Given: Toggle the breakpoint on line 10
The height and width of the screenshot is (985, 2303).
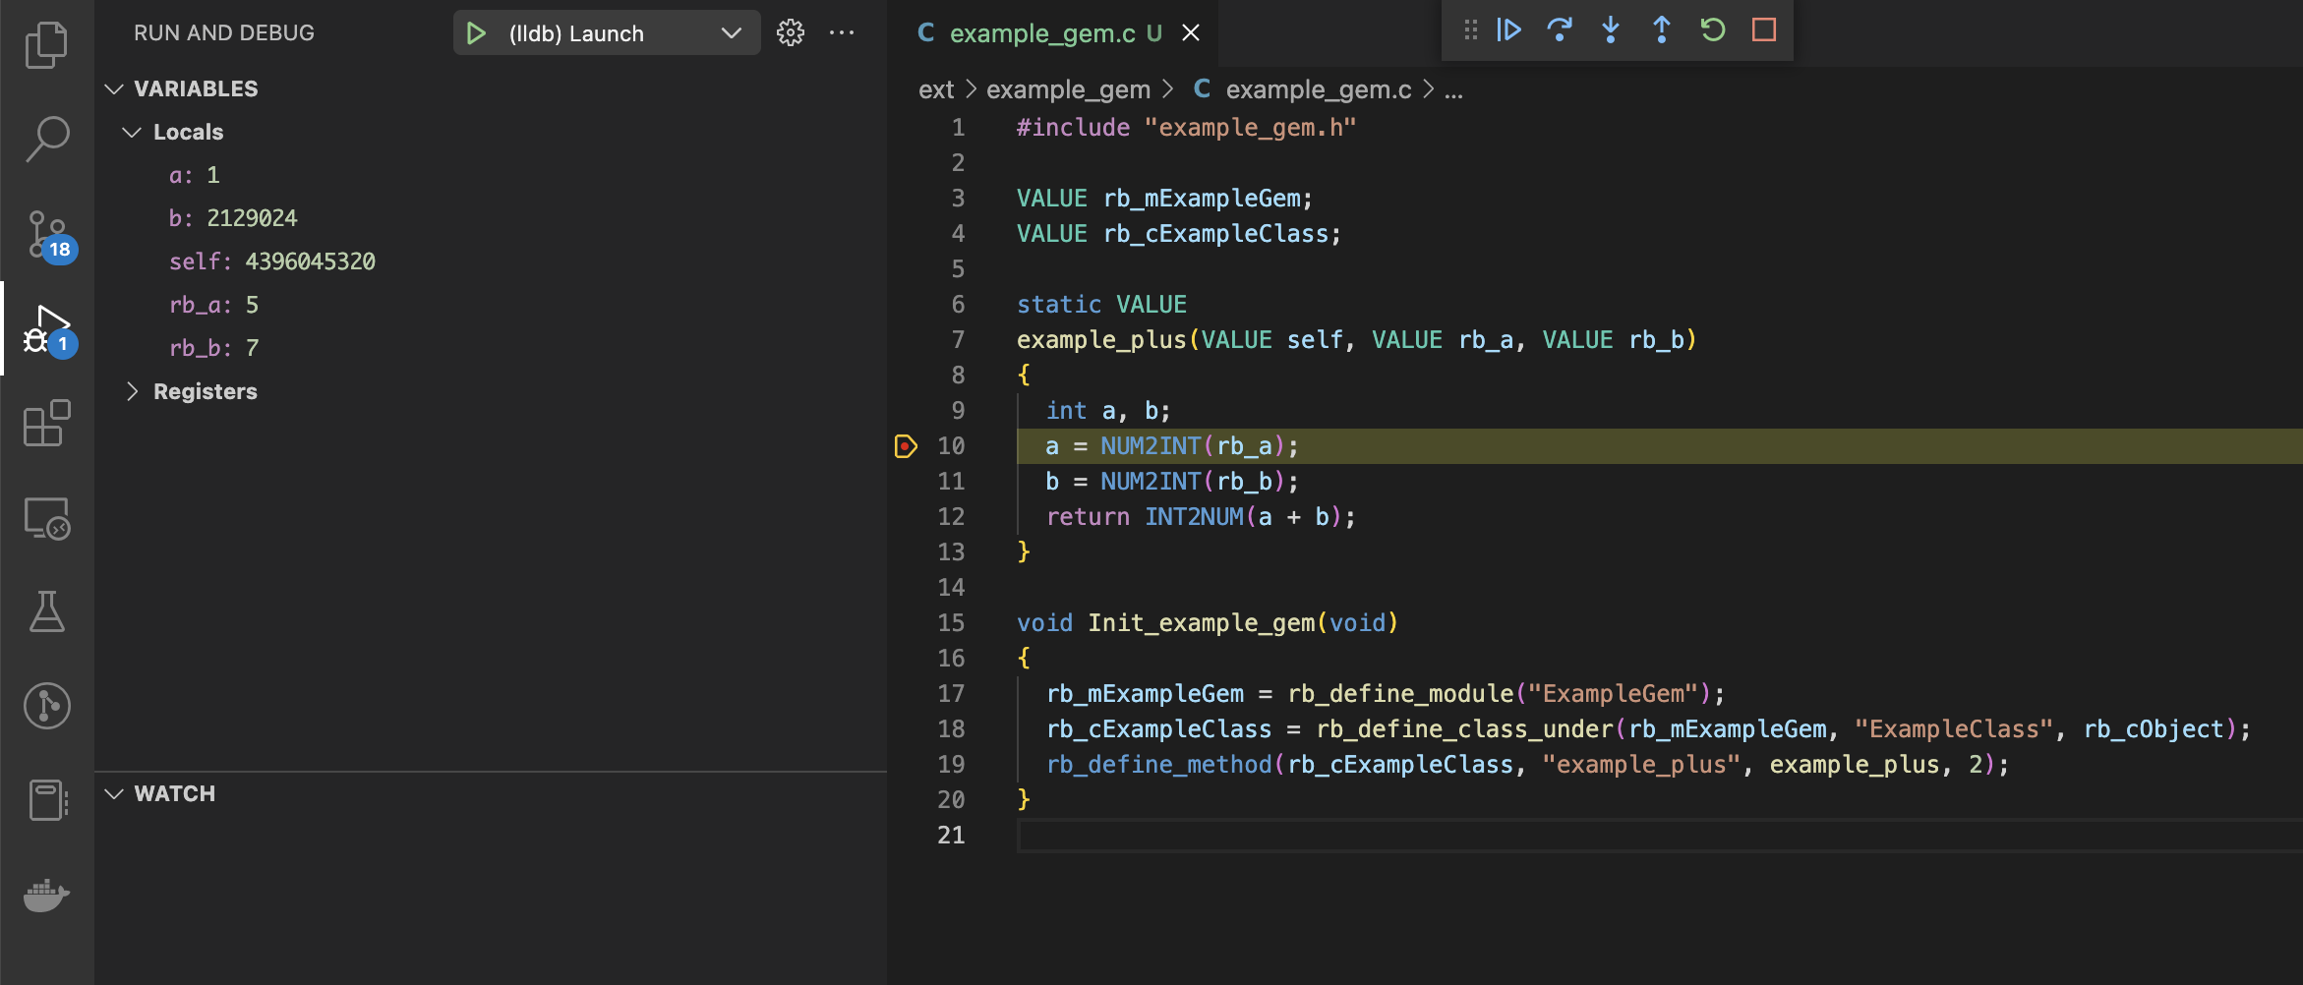Looking at the screenshot, I should [x=906, y=446].
